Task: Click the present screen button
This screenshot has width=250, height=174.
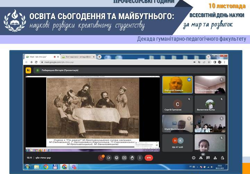Action: click(x=124, y=158)
